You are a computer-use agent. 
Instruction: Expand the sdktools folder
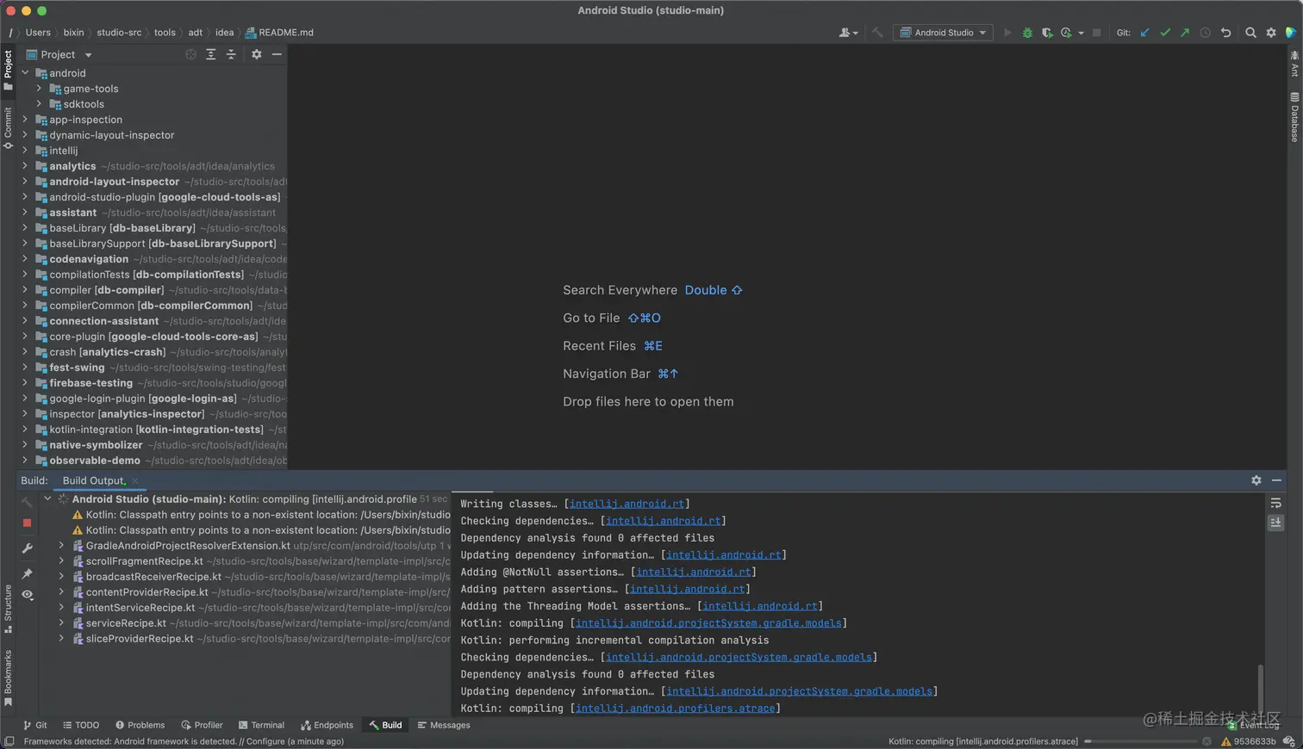(39, 104)
